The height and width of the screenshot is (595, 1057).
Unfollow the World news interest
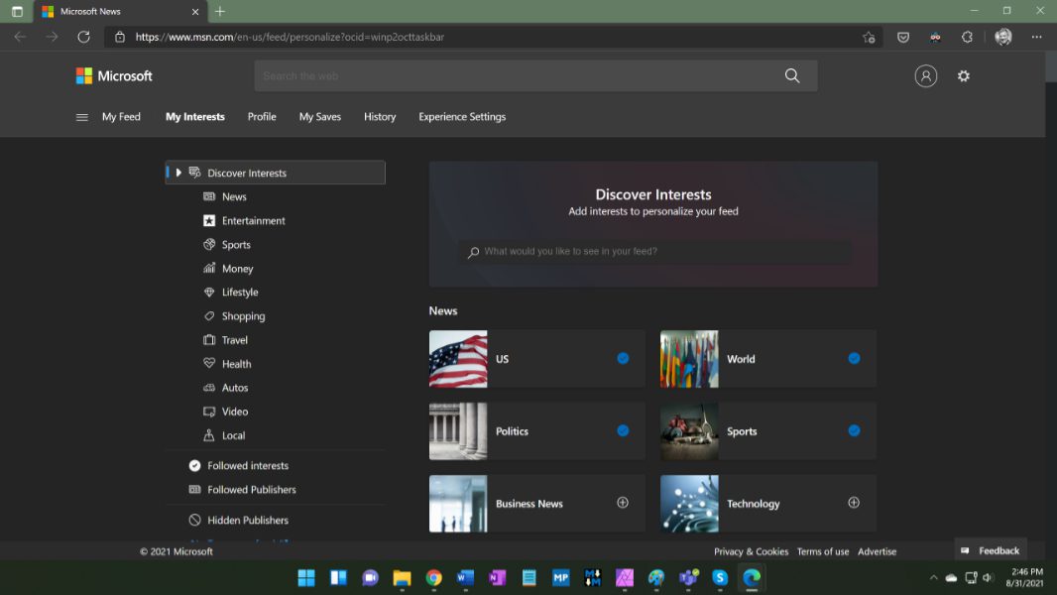[x=854, y=358]
